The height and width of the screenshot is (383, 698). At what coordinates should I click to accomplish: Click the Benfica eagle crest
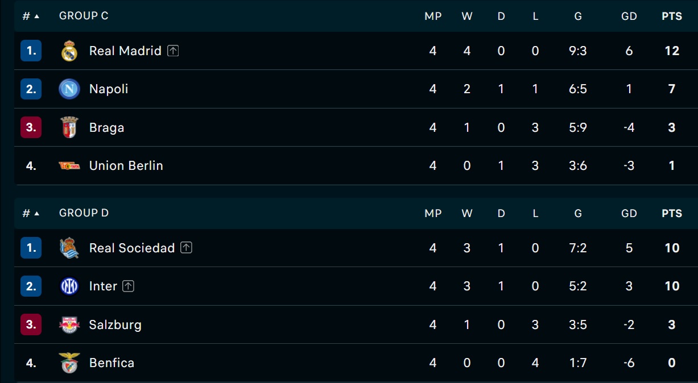click(69, 363)
